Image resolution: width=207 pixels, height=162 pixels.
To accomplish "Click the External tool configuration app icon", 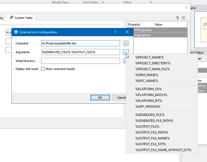I will point(16,32).
